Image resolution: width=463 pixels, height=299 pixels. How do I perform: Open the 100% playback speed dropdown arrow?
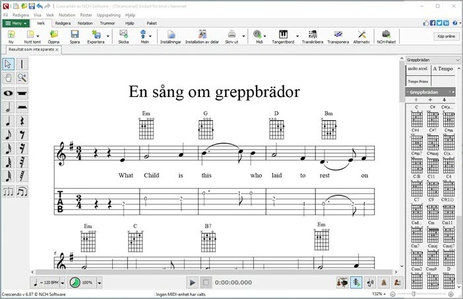point(100,282)
